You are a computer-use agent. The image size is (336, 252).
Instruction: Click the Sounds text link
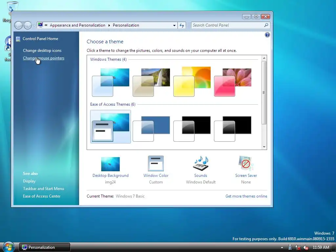[200, 176]
